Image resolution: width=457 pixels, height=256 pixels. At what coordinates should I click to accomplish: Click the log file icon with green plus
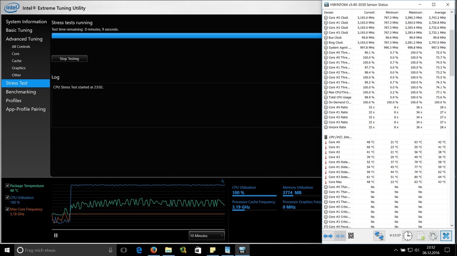point(421,236)
